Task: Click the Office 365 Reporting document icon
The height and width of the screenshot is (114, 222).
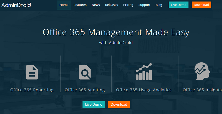Action: (32, 72)
